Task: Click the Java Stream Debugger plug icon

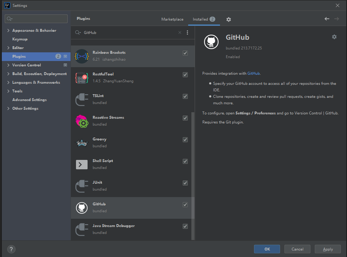Action: [82, 230]
